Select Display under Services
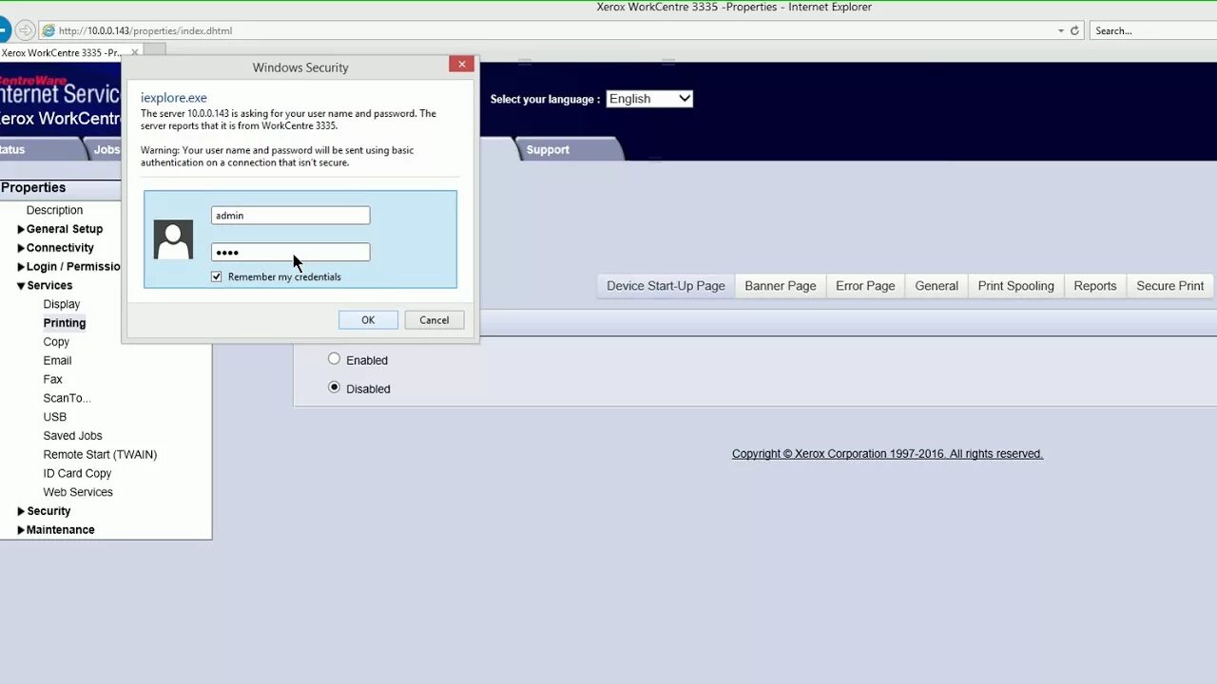 tap(62, 304)
